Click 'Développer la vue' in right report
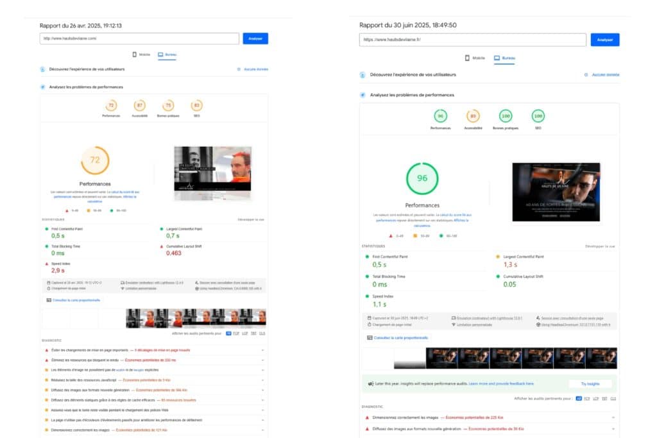Screen dimensions: 657x438 (x=600, y=246)
